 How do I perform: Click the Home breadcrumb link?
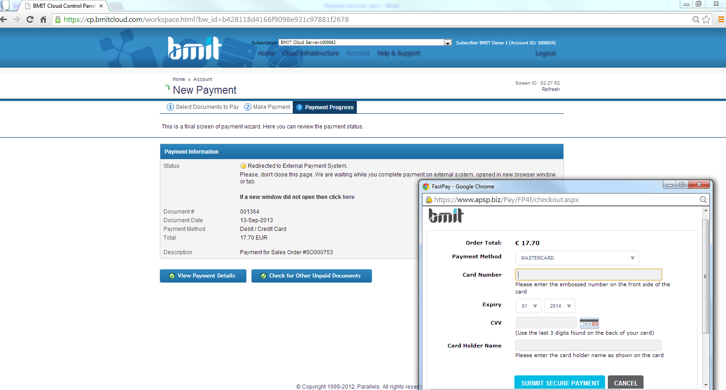coord(179,79)
